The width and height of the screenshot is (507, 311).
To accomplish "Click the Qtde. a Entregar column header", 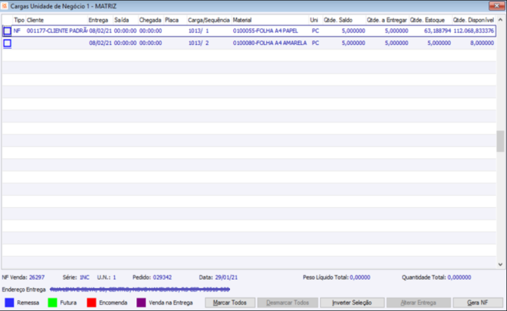I will [387, 20].
